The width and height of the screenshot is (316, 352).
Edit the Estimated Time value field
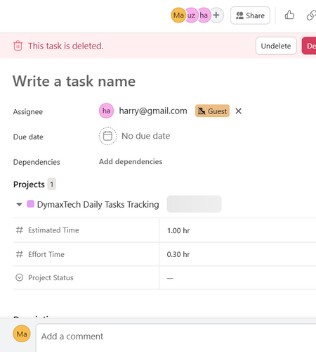pyautogui.click(x=237, y=230)
